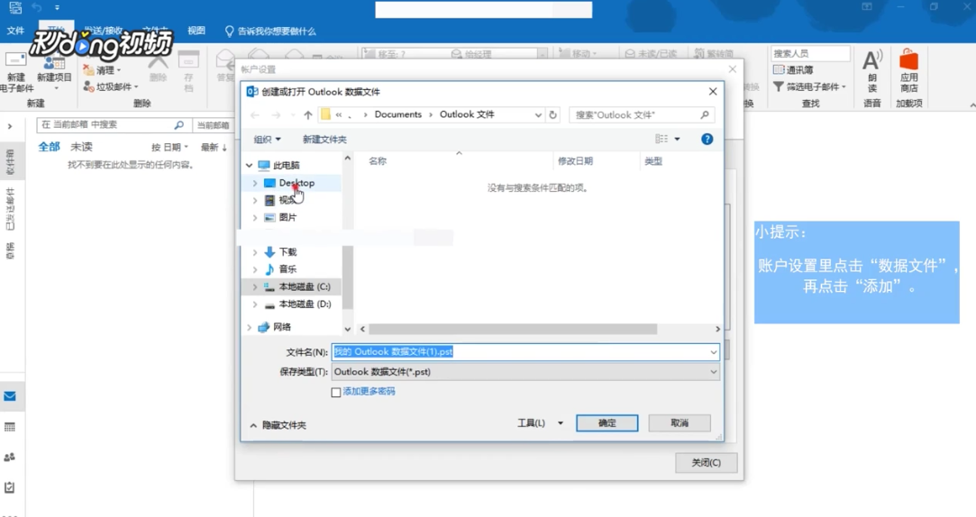Viewport: 976px width, 517px height.
Task: Select 本地磁盘 (D:) in navigation tree
Action: (x=297, y=304)
